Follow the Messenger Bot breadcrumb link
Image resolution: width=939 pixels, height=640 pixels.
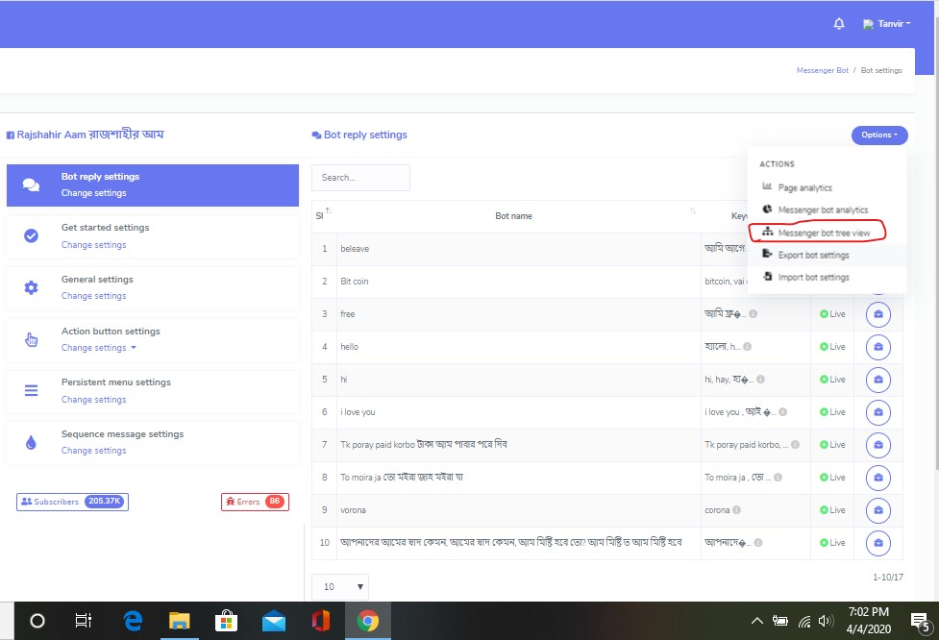click(822, 70)
